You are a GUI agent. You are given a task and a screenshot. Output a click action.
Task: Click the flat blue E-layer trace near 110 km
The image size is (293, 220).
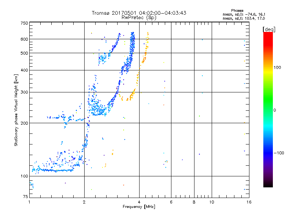(x=56, y=170)
